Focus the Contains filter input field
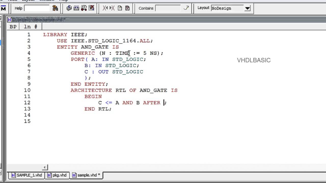 [168, 8]
